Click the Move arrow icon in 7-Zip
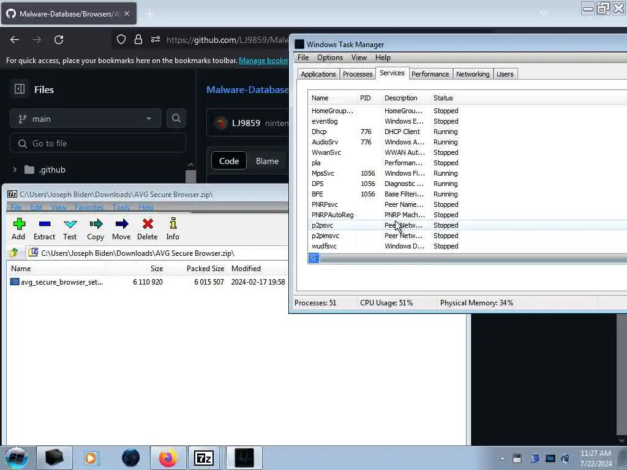 [x=121, y=229]
